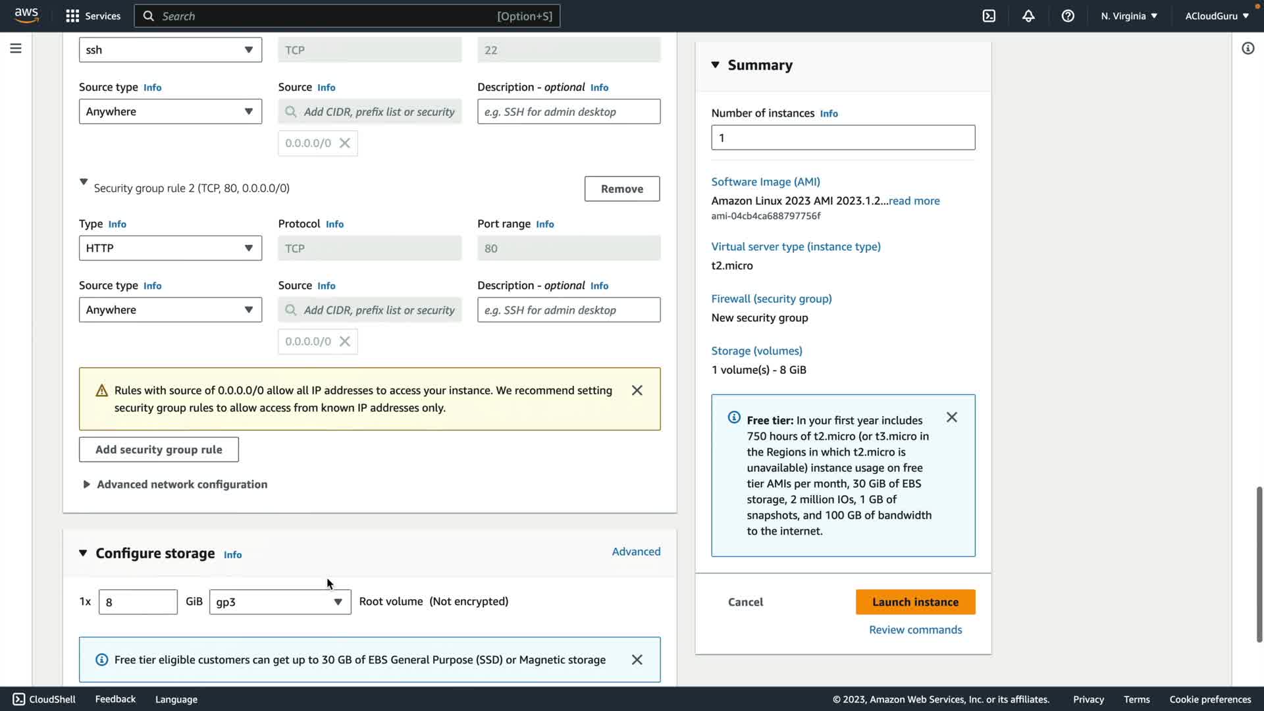Dismiss the 0.0.0.0/0 warning banner
Viewport: 1264px width, 711px height.
637,390
